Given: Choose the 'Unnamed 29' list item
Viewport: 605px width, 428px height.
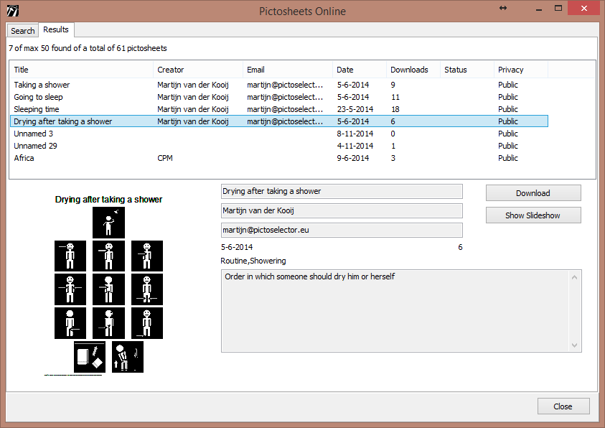Looking at the screenshot, I should point(36,146).
